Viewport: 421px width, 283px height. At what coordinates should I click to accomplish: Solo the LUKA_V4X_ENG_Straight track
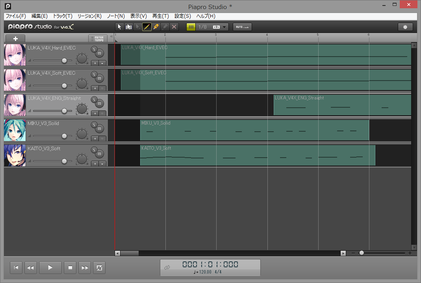(x=94, y=100)
